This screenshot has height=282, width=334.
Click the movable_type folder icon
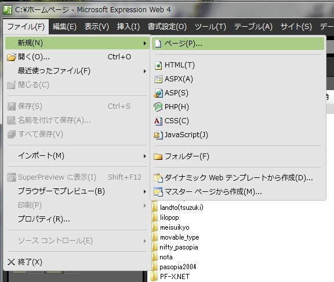pyautogui.click(x=155, y=237)
